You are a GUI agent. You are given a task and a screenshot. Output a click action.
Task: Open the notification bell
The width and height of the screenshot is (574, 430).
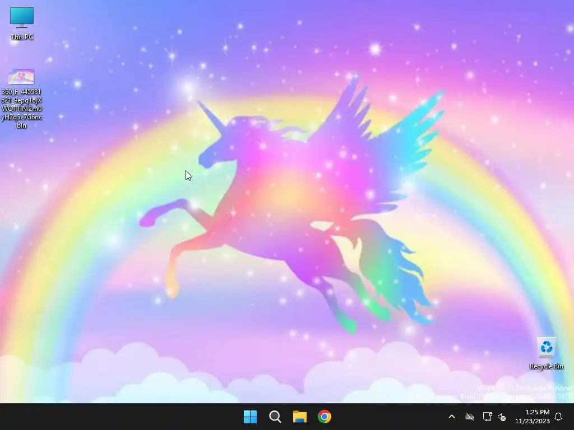pos(558,417)
